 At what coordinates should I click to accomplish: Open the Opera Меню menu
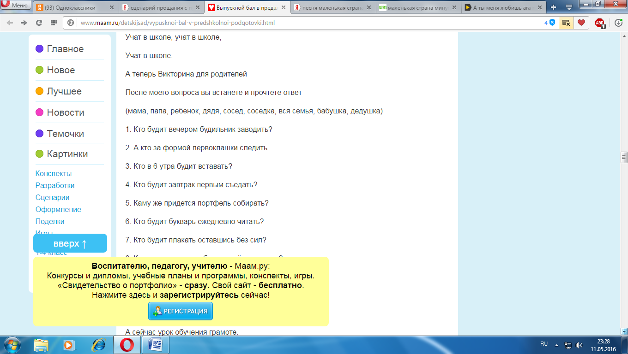[16, 6]
